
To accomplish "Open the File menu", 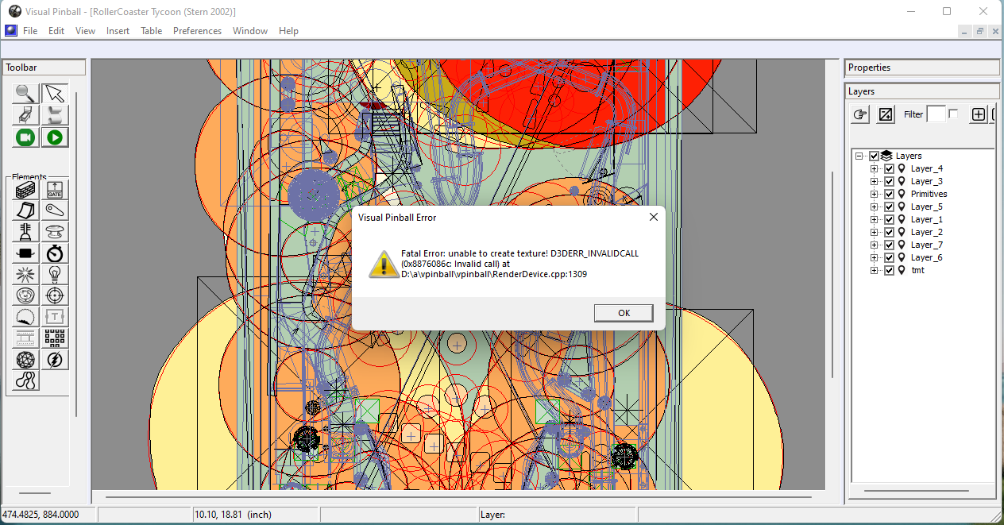I will (x=30, y=31).
